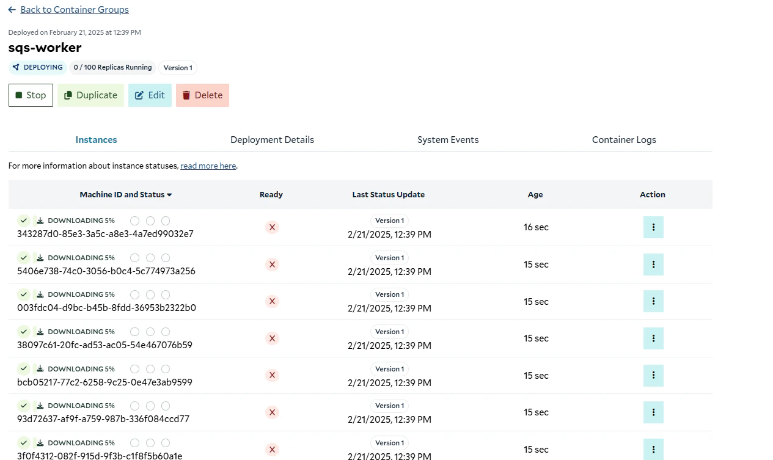Click the not-ready X icon for 5406e738 row
Screen dimensions: 773x460
(x=272, y=265)
